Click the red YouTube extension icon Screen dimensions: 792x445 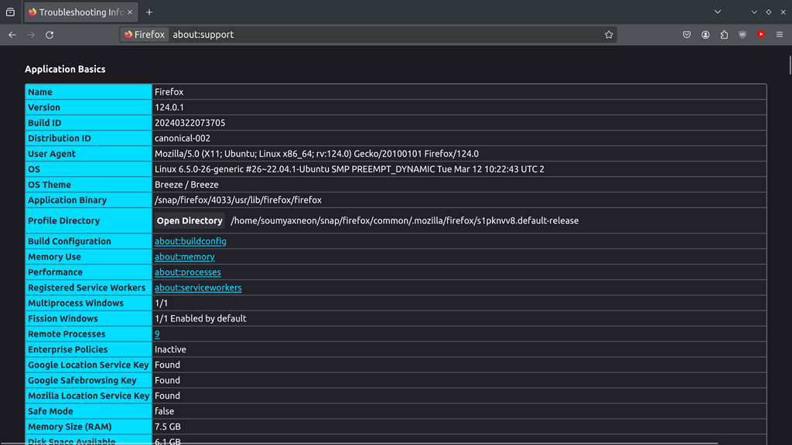(761, 35)
